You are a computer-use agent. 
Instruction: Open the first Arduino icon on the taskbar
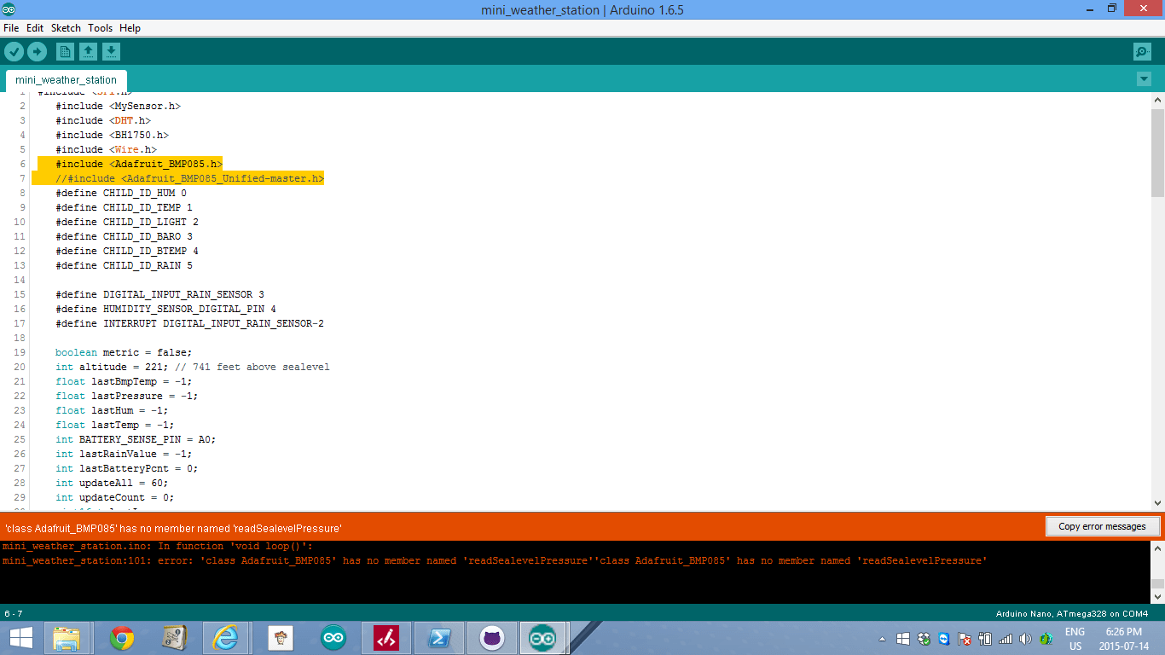pos(333,638)
